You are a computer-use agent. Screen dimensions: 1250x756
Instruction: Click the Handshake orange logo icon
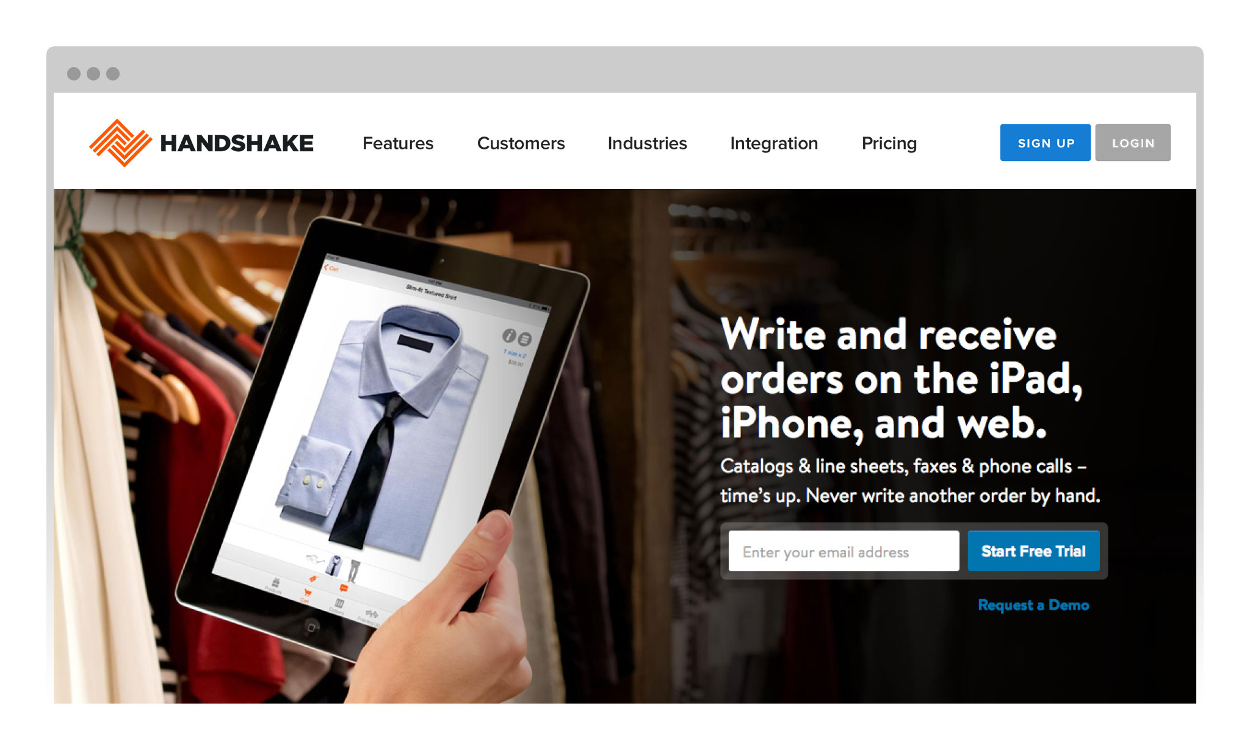pos(120,143)
